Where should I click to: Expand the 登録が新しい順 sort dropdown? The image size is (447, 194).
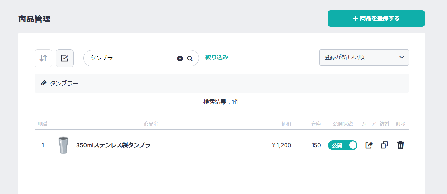(364, 58)
